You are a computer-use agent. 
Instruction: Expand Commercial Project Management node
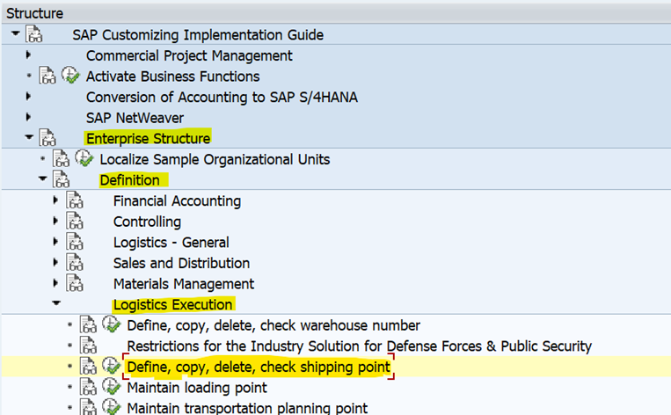pos(28,55)
